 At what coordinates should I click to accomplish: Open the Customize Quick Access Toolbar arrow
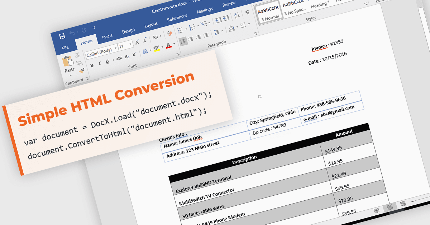click(x=94, y=27)
